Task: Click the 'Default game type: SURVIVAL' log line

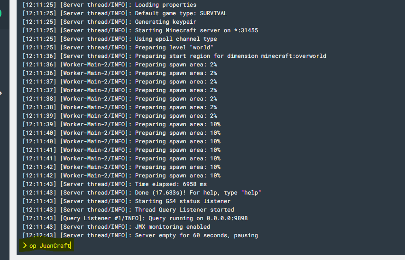Action: click(x=125, y=13)
